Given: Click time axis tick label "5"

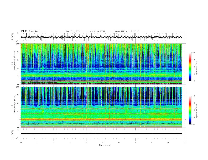Looking at the screenshot, I should coord(103,142).
